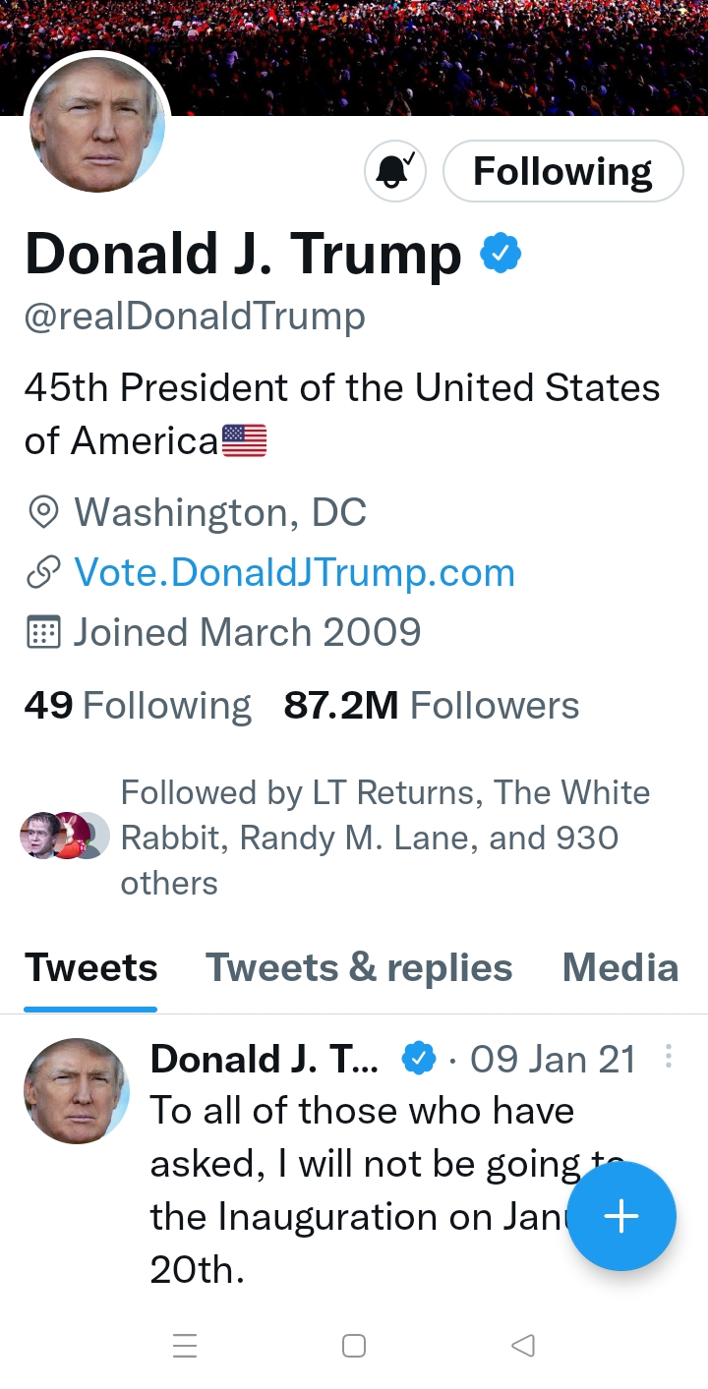Tap the crowd header banner image
This screenshot has width=708, height=1389.
coord(442,54)
